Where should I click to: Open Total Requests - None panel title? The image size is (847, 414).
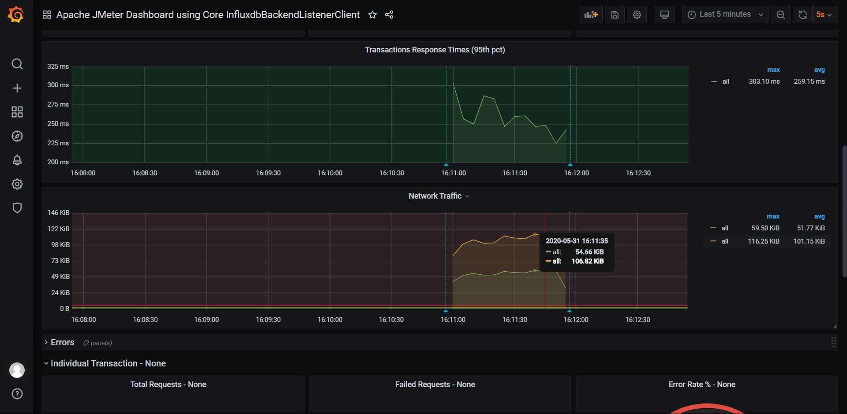[x=168, y=384]
